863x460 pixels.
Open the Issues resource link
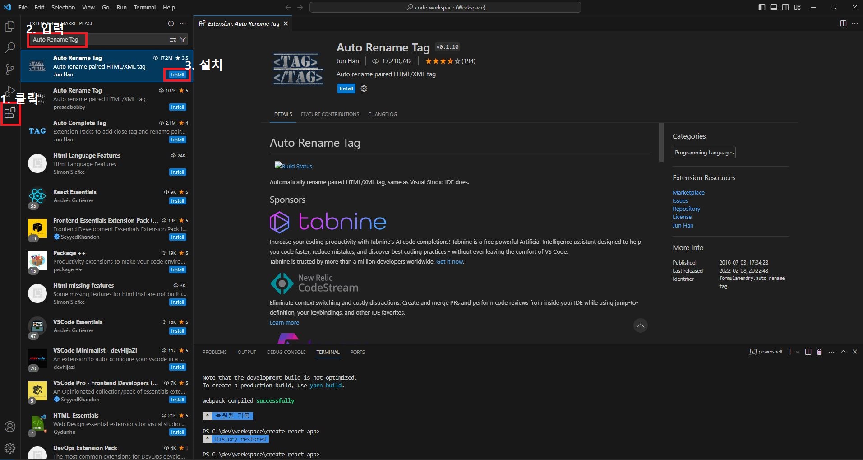point(680,200)
